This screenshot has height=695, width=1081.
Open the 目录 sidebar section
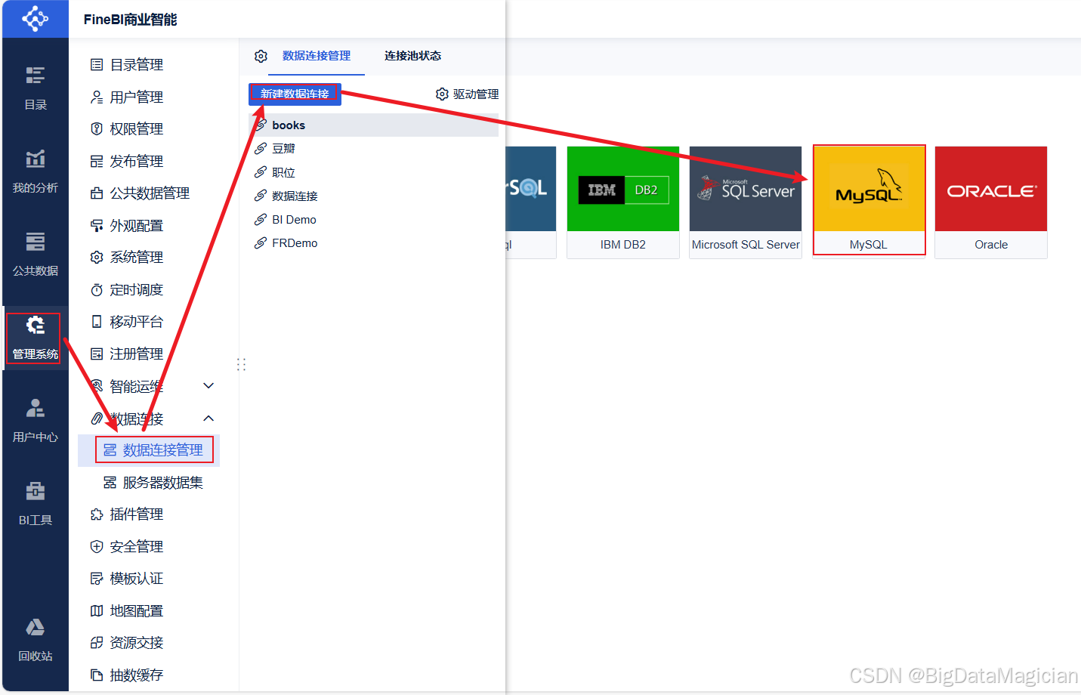coord(35,88)
